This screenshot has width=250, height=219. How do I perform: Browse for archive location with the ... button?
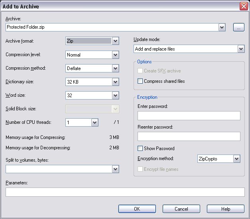click(x=239, y=27)
